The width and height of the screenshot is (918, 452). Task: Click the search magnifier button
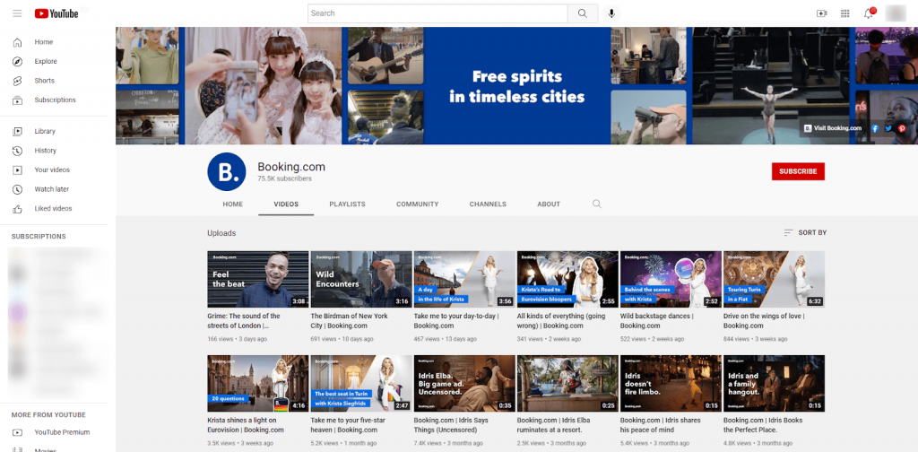coord(583,13)
